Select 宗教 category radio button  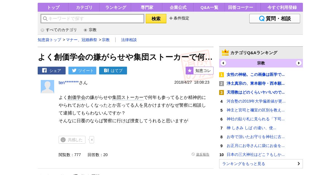coord(85,30)
